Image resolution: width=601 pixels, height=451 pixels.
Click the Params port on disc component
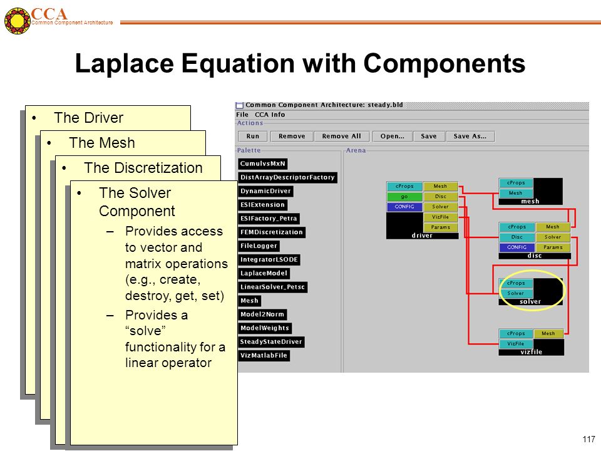[x=553, y=247]
